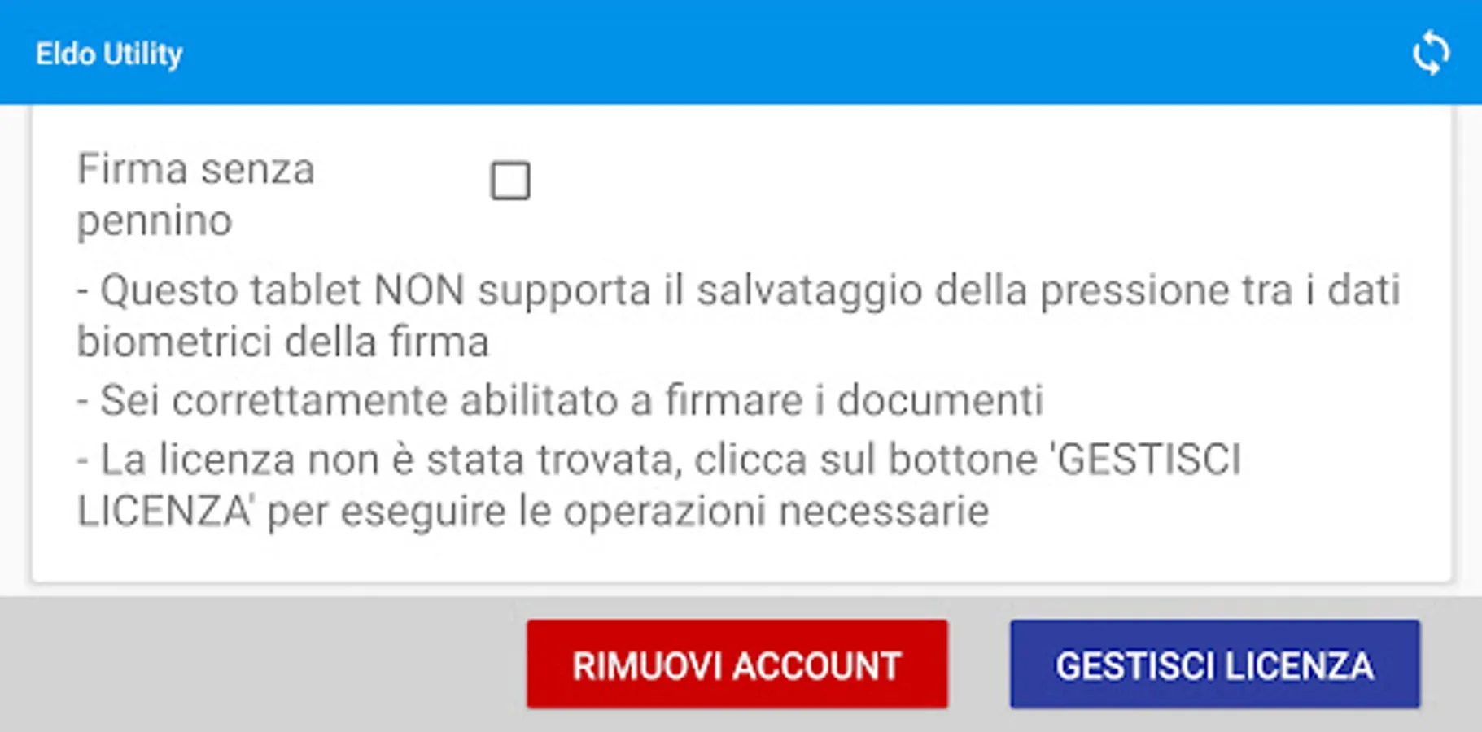Screen dimensions: 1482x732
Task: Check the 'Firma senza pennino' checkbox
Action: click(x=510, y=181)
